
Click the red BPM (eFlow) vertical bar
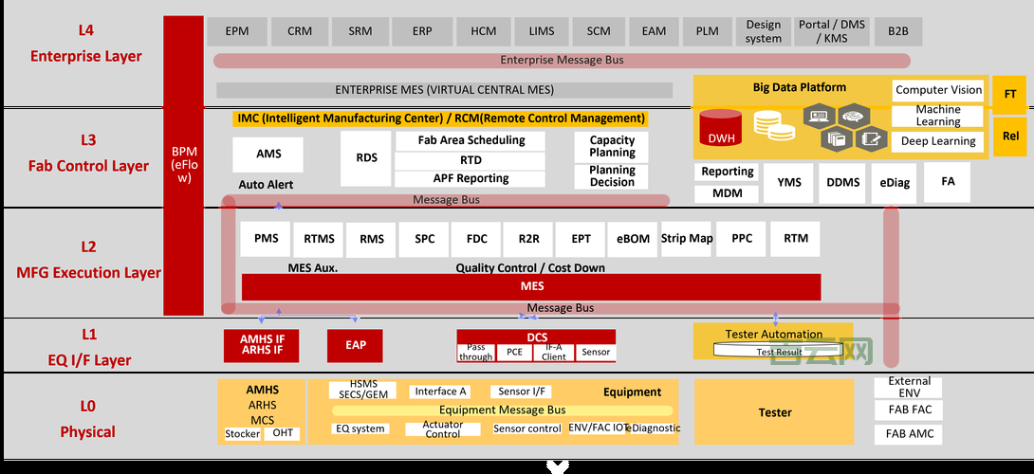pos(183,164)
